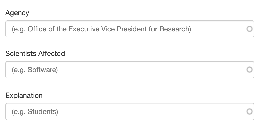Click the circle icon in the Explanation field
Image resolution: width=275 pixels, height=132 pixels.
click(250, 111)
